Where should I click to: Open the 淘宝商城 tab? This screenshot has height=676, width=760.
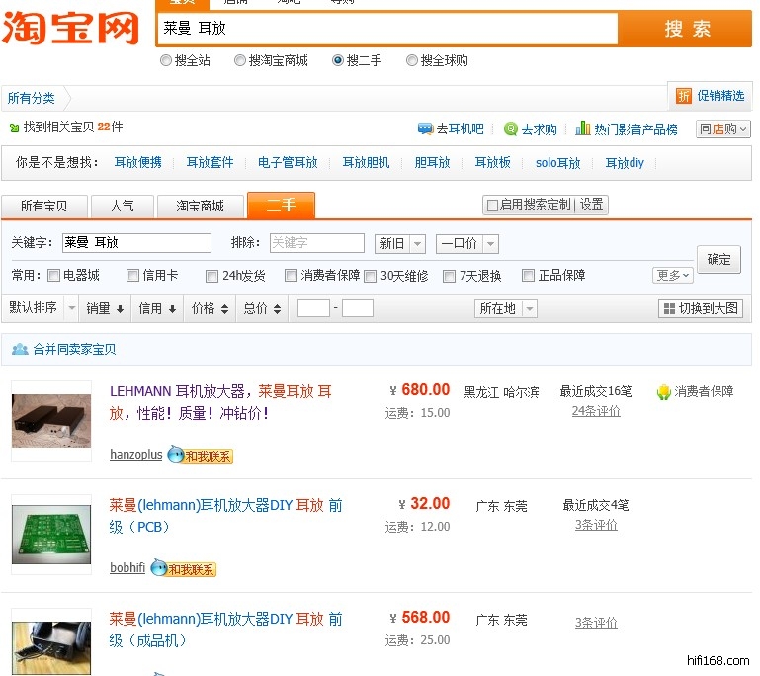click(201, 206)
